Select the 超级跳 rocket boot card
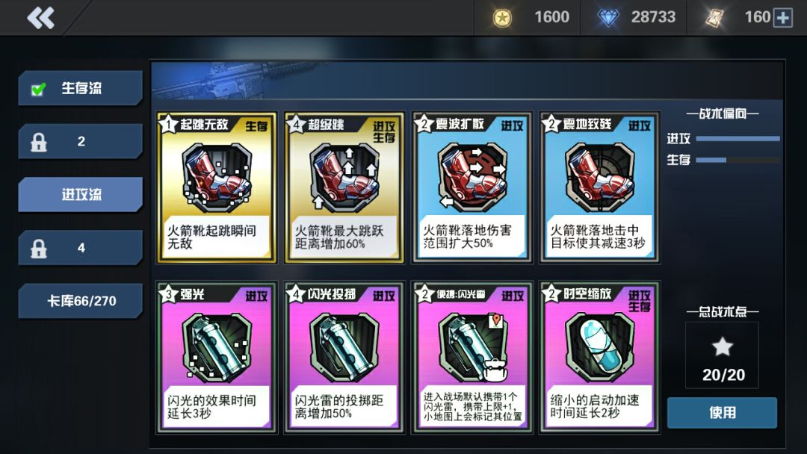Viewport: 807px width, 454px height. [x=344, y=187]
